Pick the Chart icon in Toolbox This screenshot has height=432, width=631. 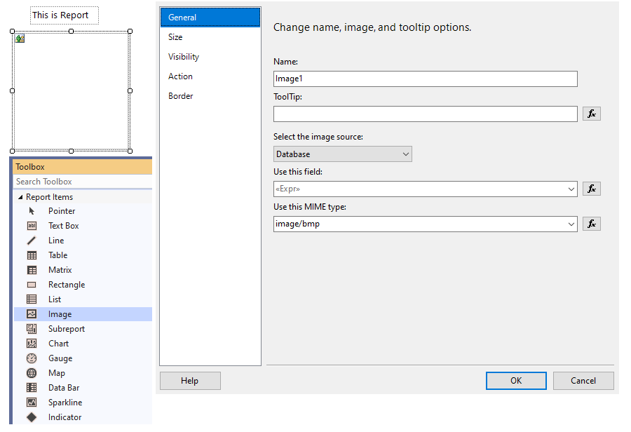click(x=32, y=344)
